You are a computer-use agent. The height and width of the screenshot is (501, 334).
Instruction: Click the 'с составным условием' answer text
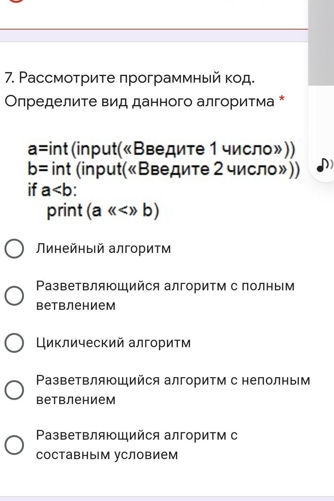click(137, 445)
